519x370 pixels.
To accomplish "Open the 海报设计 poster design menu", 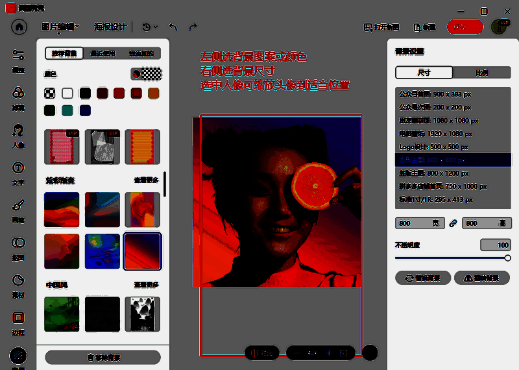I will tap(110, 27).
